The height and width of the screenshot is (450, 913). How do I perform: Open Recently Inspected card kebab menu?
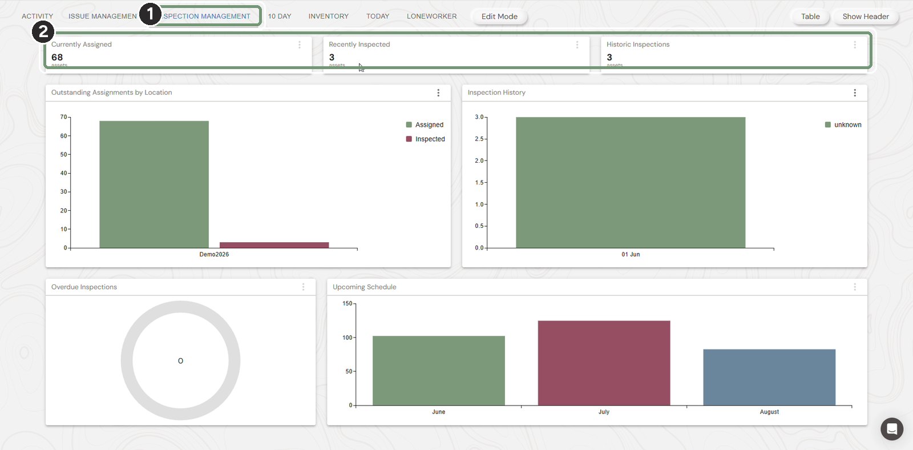577,45
